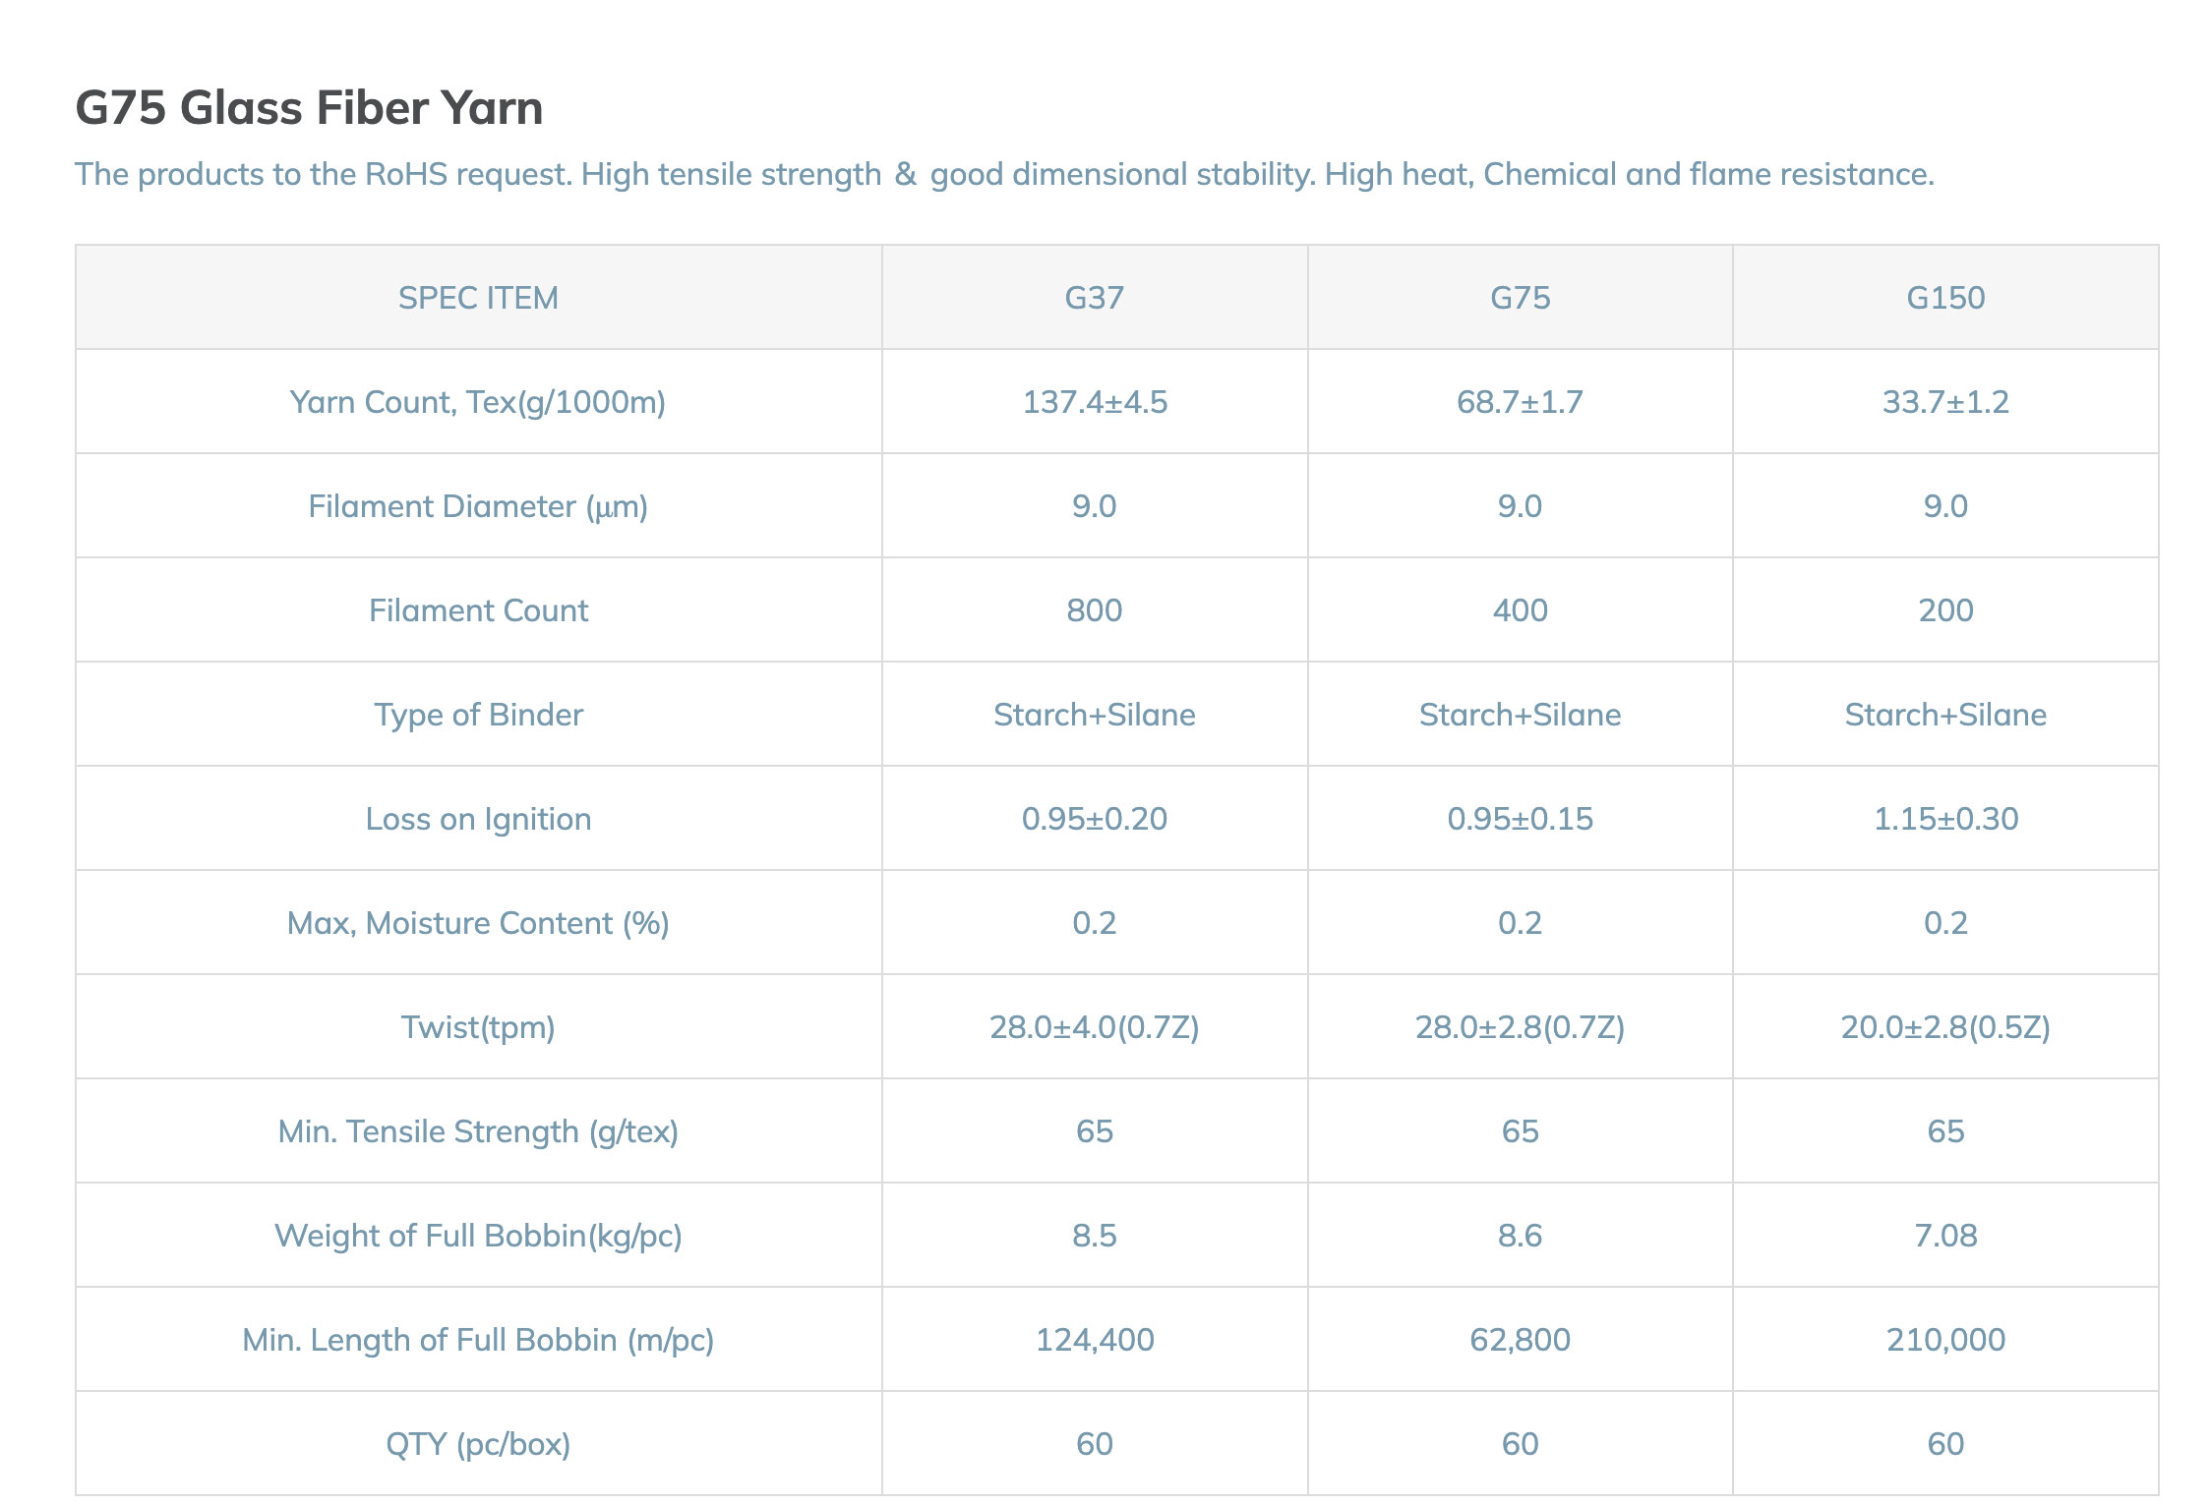Click the Max, Moisture Content row label
Screen dimensions: 2211x1504
point(478,923)
